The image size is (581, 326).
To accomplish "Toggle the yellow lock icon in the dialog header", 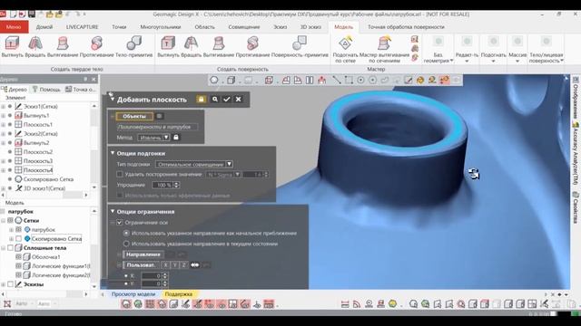I will 202,99.
